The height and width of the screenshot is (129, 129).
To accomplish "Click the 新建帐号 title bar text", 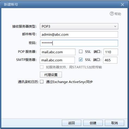I will coord(11,4).
